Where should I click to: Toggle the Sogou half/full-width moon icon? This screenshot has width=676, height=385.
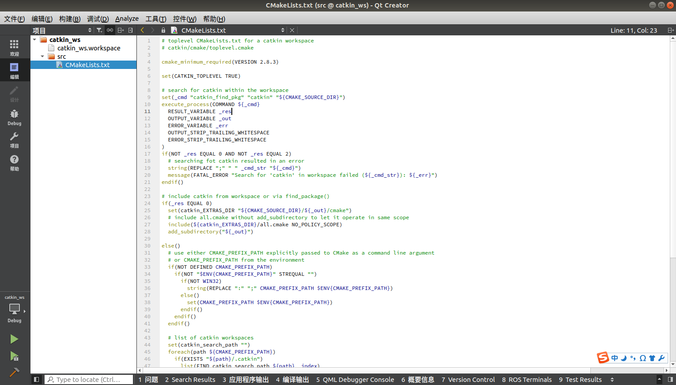pos(624,358)
